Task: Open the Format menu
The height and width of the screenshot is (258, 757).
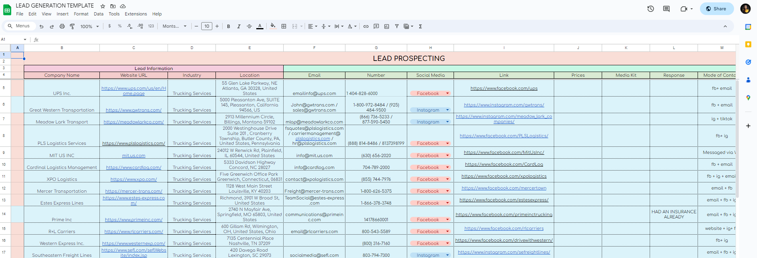Action: [x=81, y=14]
